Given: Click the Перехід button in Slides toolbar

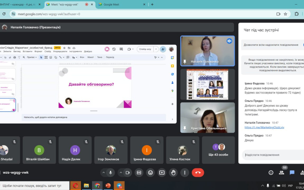Looking at the screenshot, I should (110, 57).
